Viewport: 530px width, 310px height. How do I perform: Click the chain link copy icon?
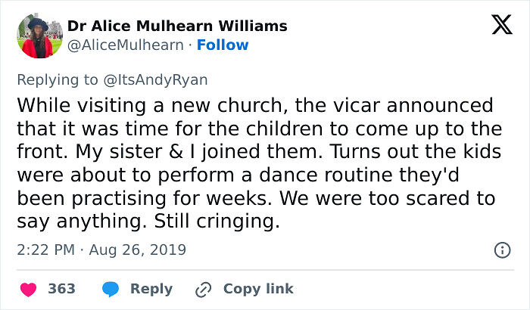coord(203,289)
